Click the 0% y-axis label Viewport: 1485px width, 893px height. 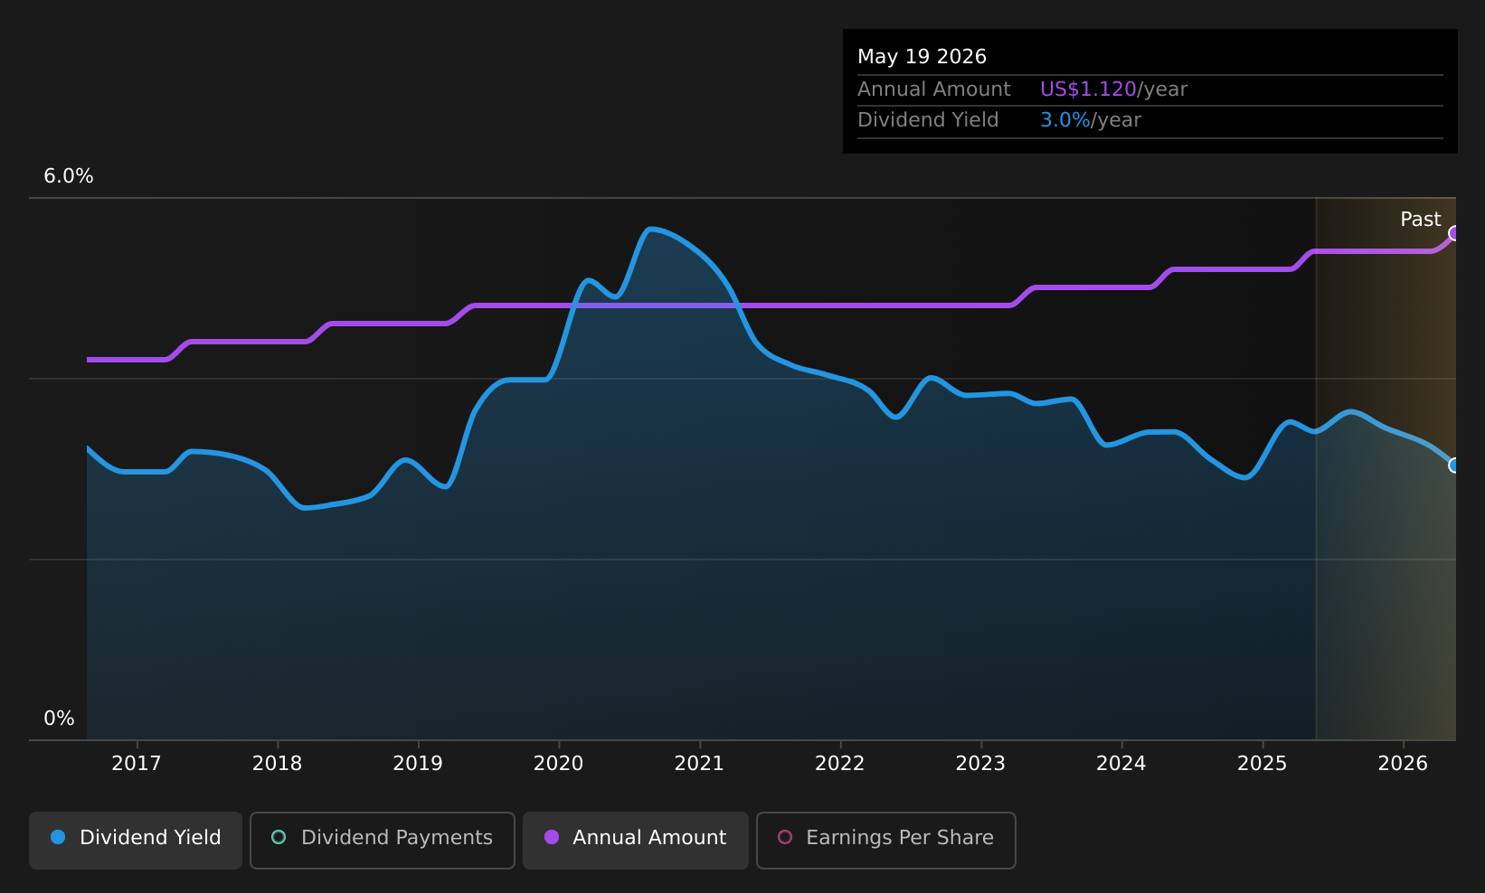[59, 719]
